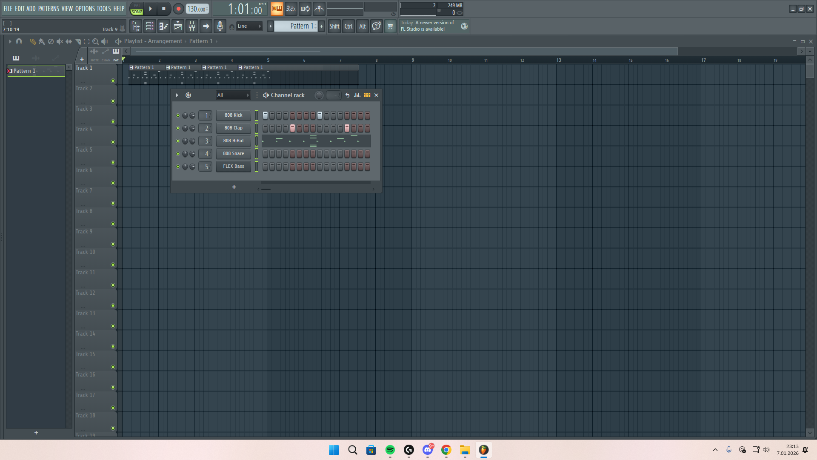Select the Paint brush tool in playlist
The width and height of the screenshot is (817, 460).
pos(42,41)
